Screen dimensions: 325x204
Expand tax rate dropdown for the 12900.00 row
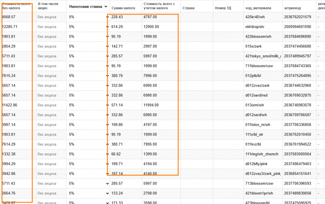[107, 27]
